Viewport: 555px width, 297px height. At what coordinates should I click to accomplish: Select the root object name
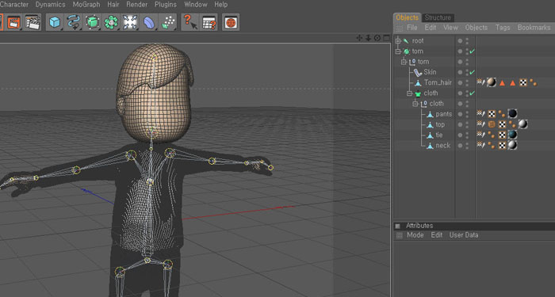pyautogui.click(x=418, y=41)
